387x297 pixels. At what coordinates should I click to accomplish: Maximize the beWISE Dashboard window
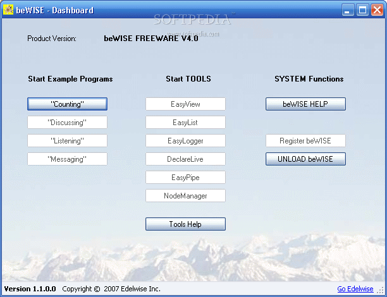pos(362,10)
